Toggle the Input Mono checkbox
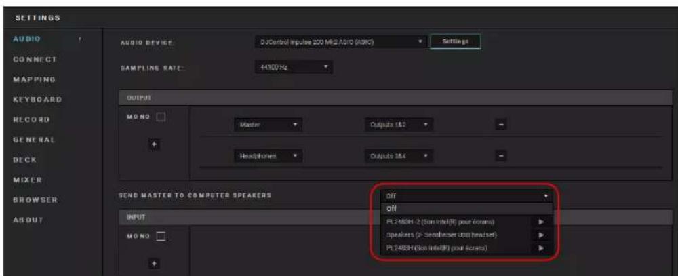Viewport: 678px width, 276px height. pyautogui.click(x=161, y=237)
